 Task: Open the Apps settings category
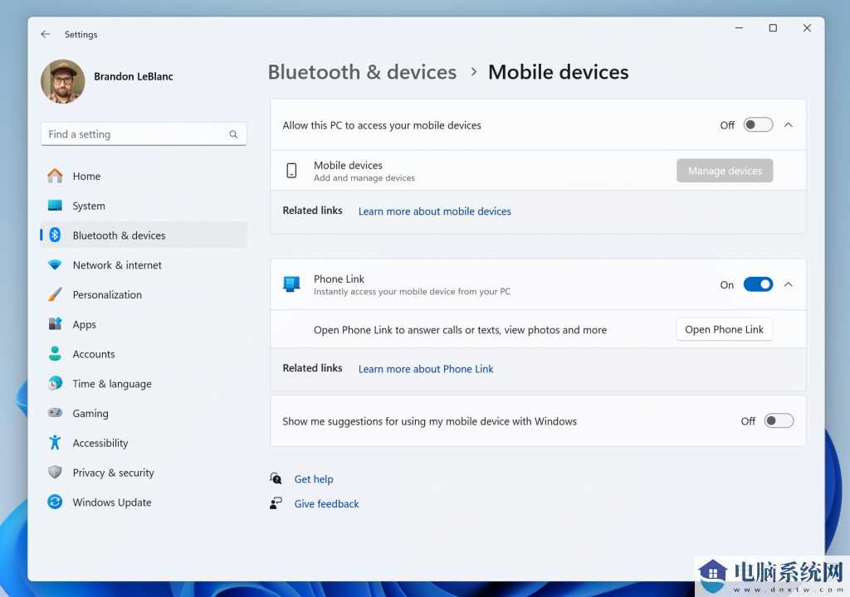pos(84,324)
